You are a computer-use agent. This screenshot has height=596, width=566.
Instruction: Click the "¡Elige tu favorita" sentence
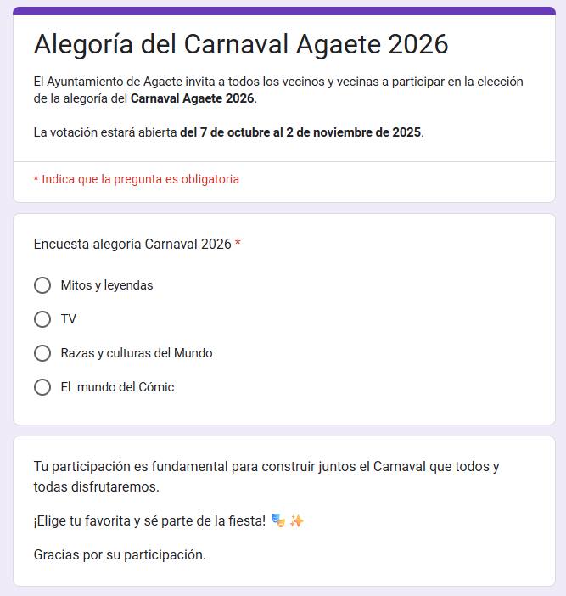tap(149, 520)
